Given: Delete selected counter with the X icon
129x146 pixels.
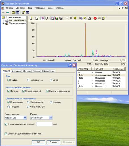Looking at the screenshot, I should click(71, 18).
